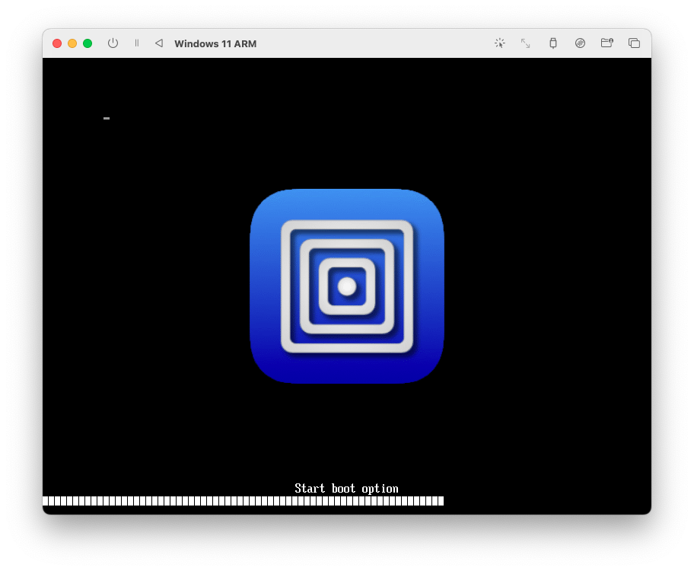The height and width of the screenshot is (571, 694).
Task: Pause the virtual machine
Action: tap(137, 43)
